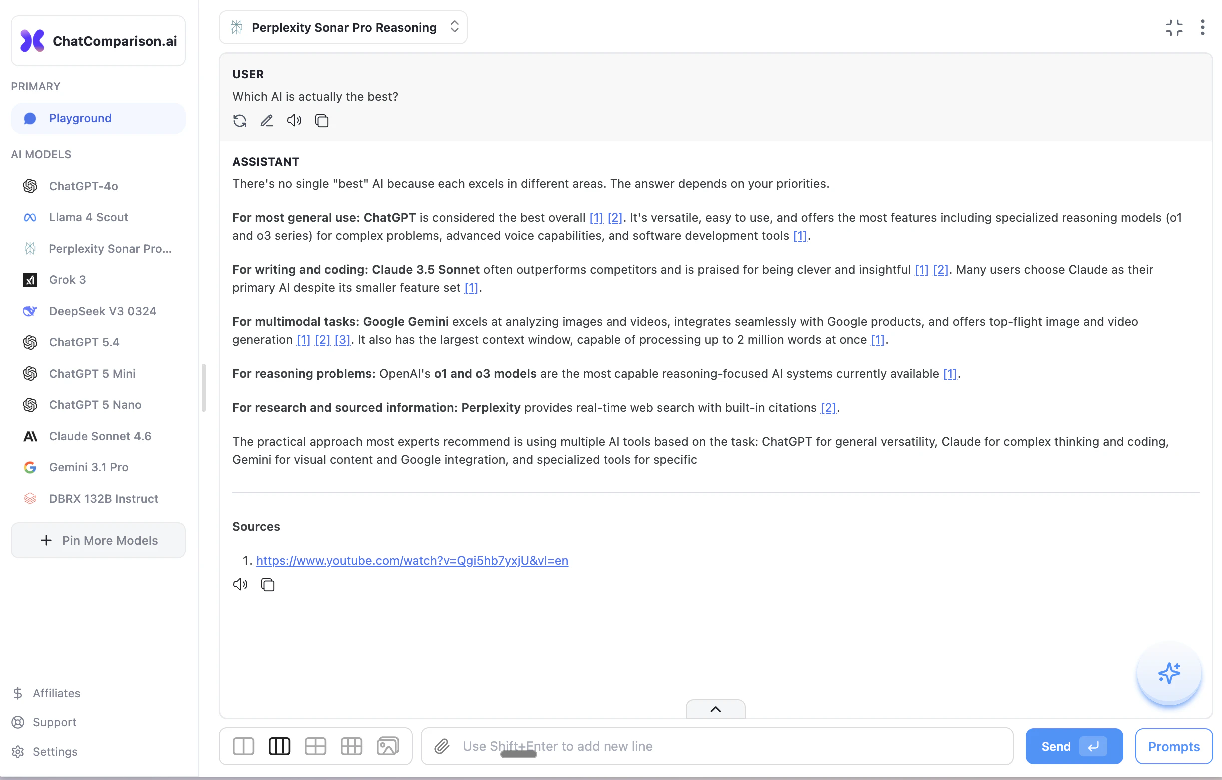Expand the panel with the up chevron
Viewport: 1222px width, 780px height.
715,709
